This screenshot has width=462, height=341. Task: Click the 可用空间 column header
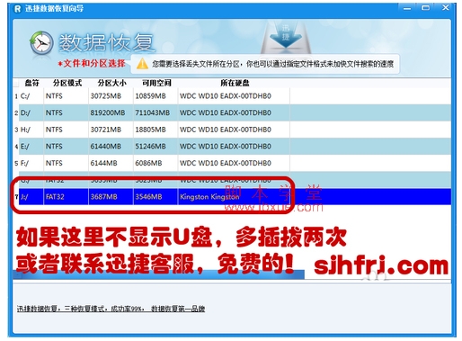[x=156, y=83]
